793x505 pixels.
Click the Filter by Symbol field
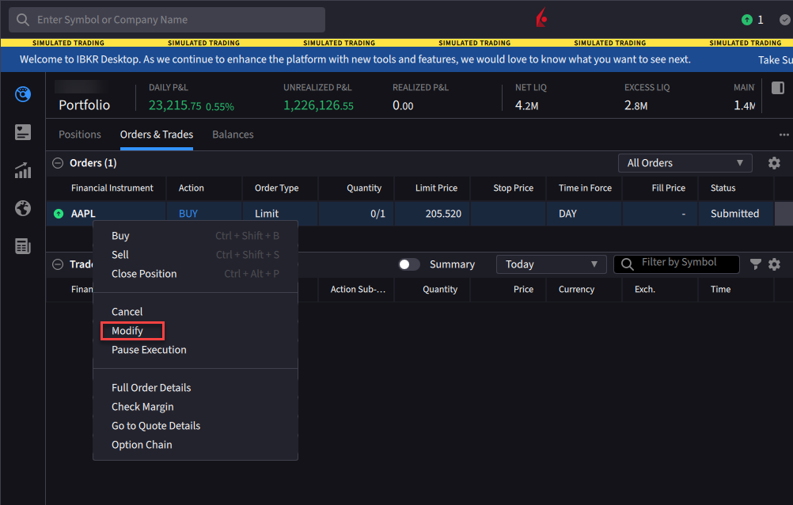coord(677,264)
